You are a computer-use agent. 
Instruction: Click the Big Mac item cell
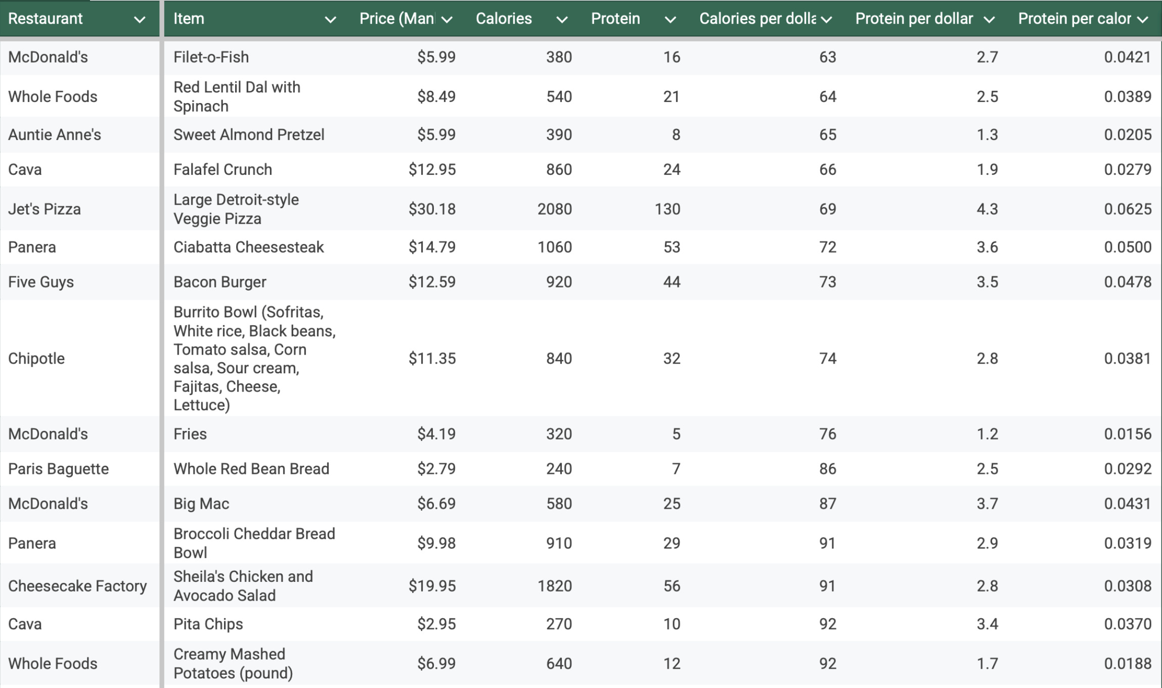tap(201, 504)
